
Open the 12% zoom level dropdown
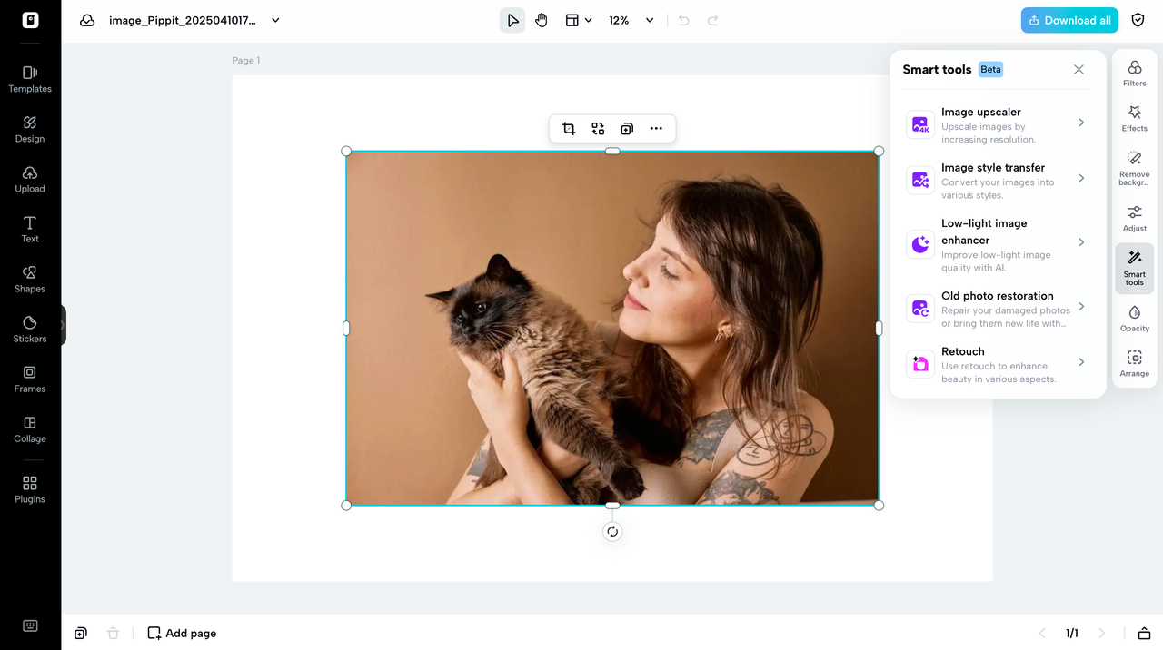[631, 20]
